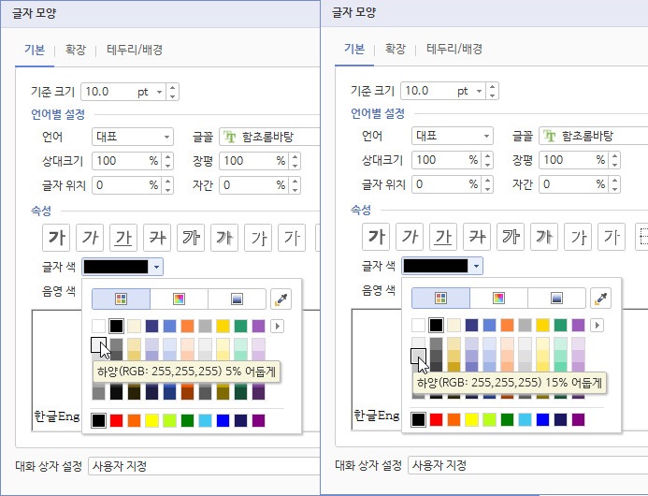Open the 테두리/배경 tab in right dialog
The width and height of the screenshot is (648, 496).
[454, 49]
